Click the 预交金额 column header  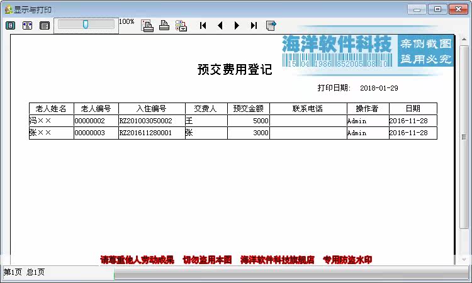[x=249, y=109]
